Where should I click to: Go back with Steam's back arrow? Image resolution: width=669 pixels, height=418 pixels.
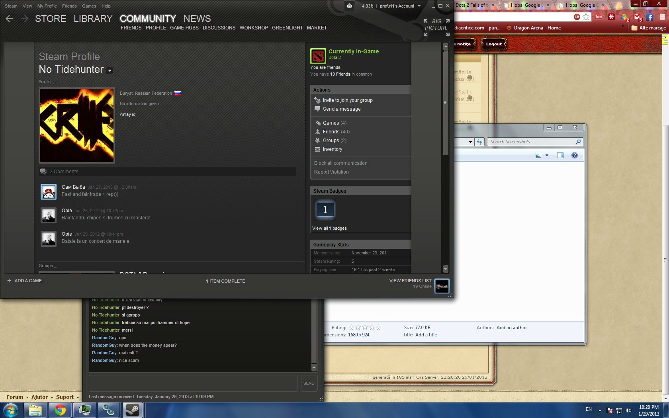pyautogui.click(x=10, y=19)
